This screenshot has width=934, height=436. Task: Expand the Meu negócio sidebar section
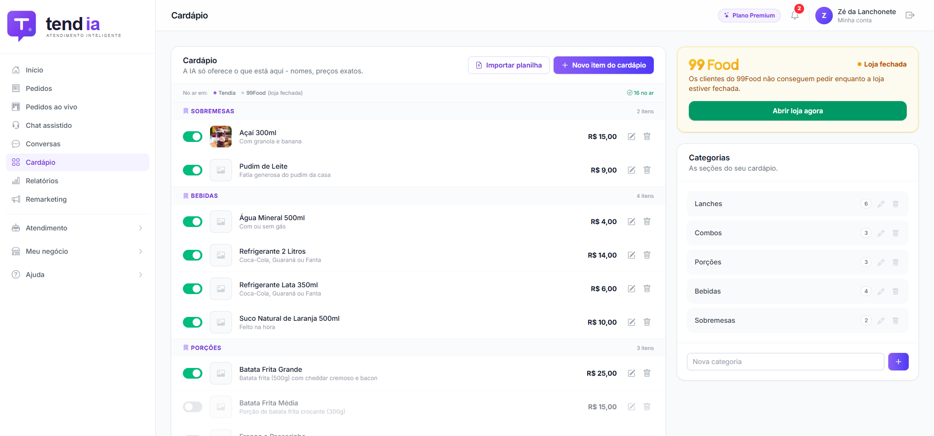point(78,251)
